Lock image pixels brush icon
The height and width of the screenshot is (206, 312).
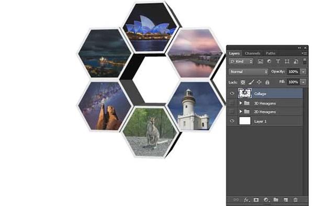(251, 82)
